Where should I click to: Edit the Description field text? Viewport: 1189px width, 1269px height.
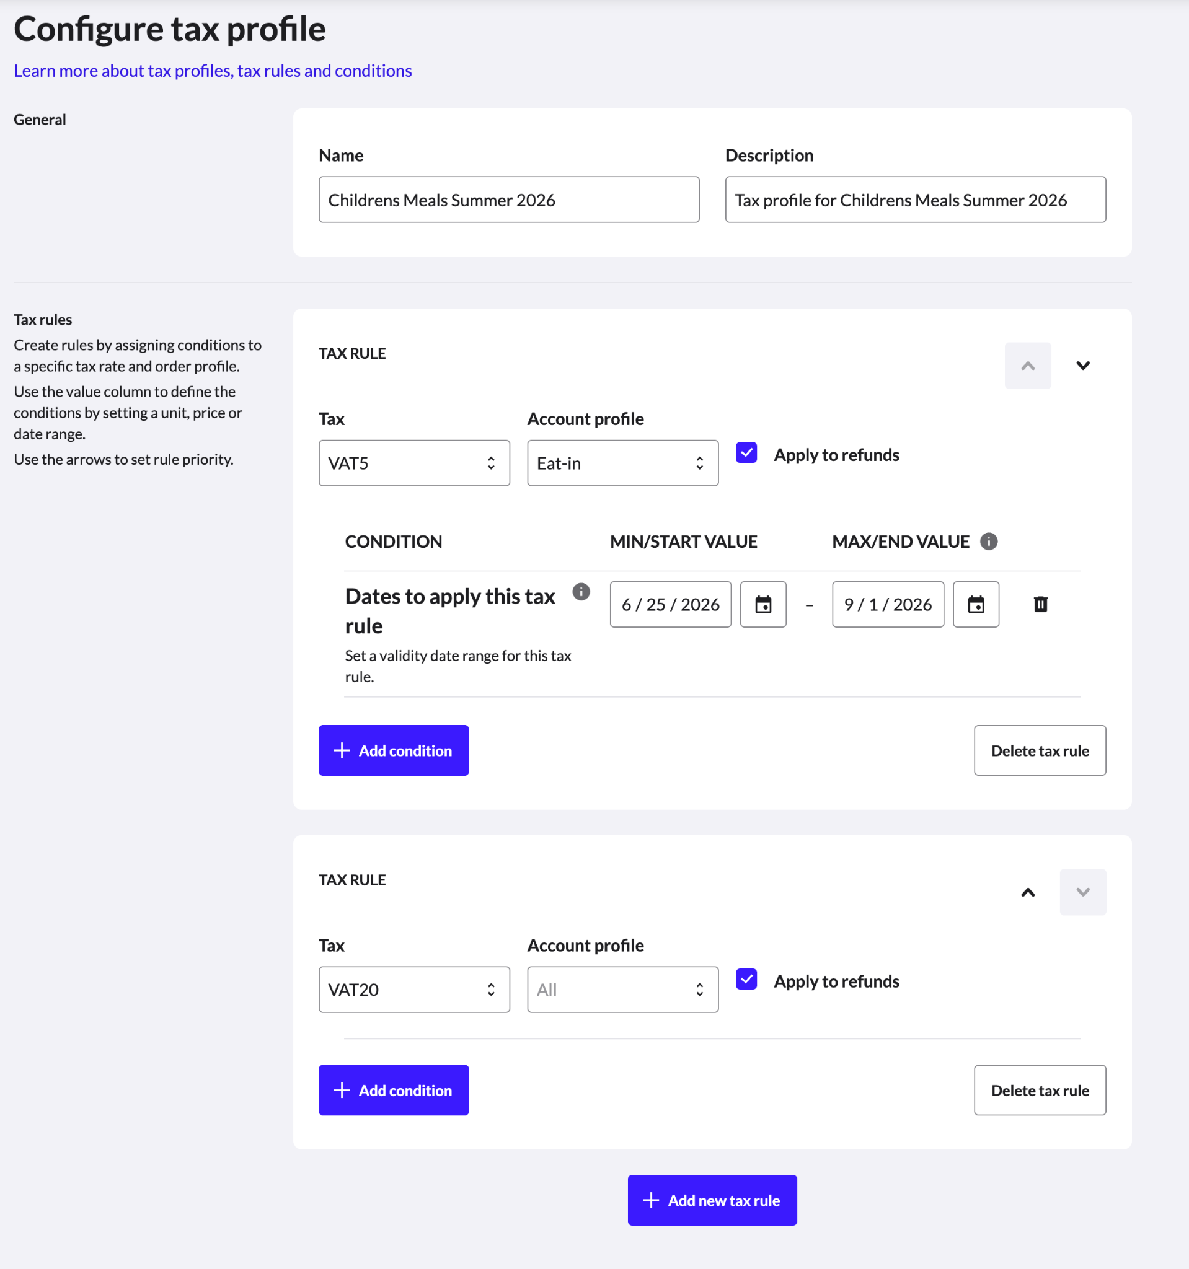coord(915,200)
